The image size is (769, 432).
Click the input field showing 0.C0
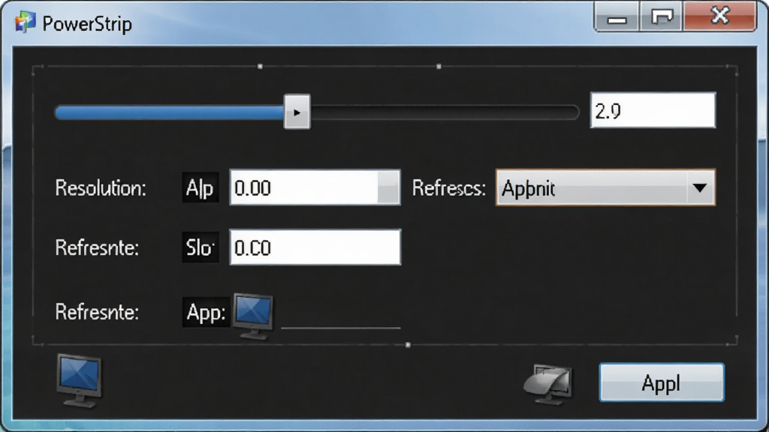pyautogui.click(x=315, y=247)
